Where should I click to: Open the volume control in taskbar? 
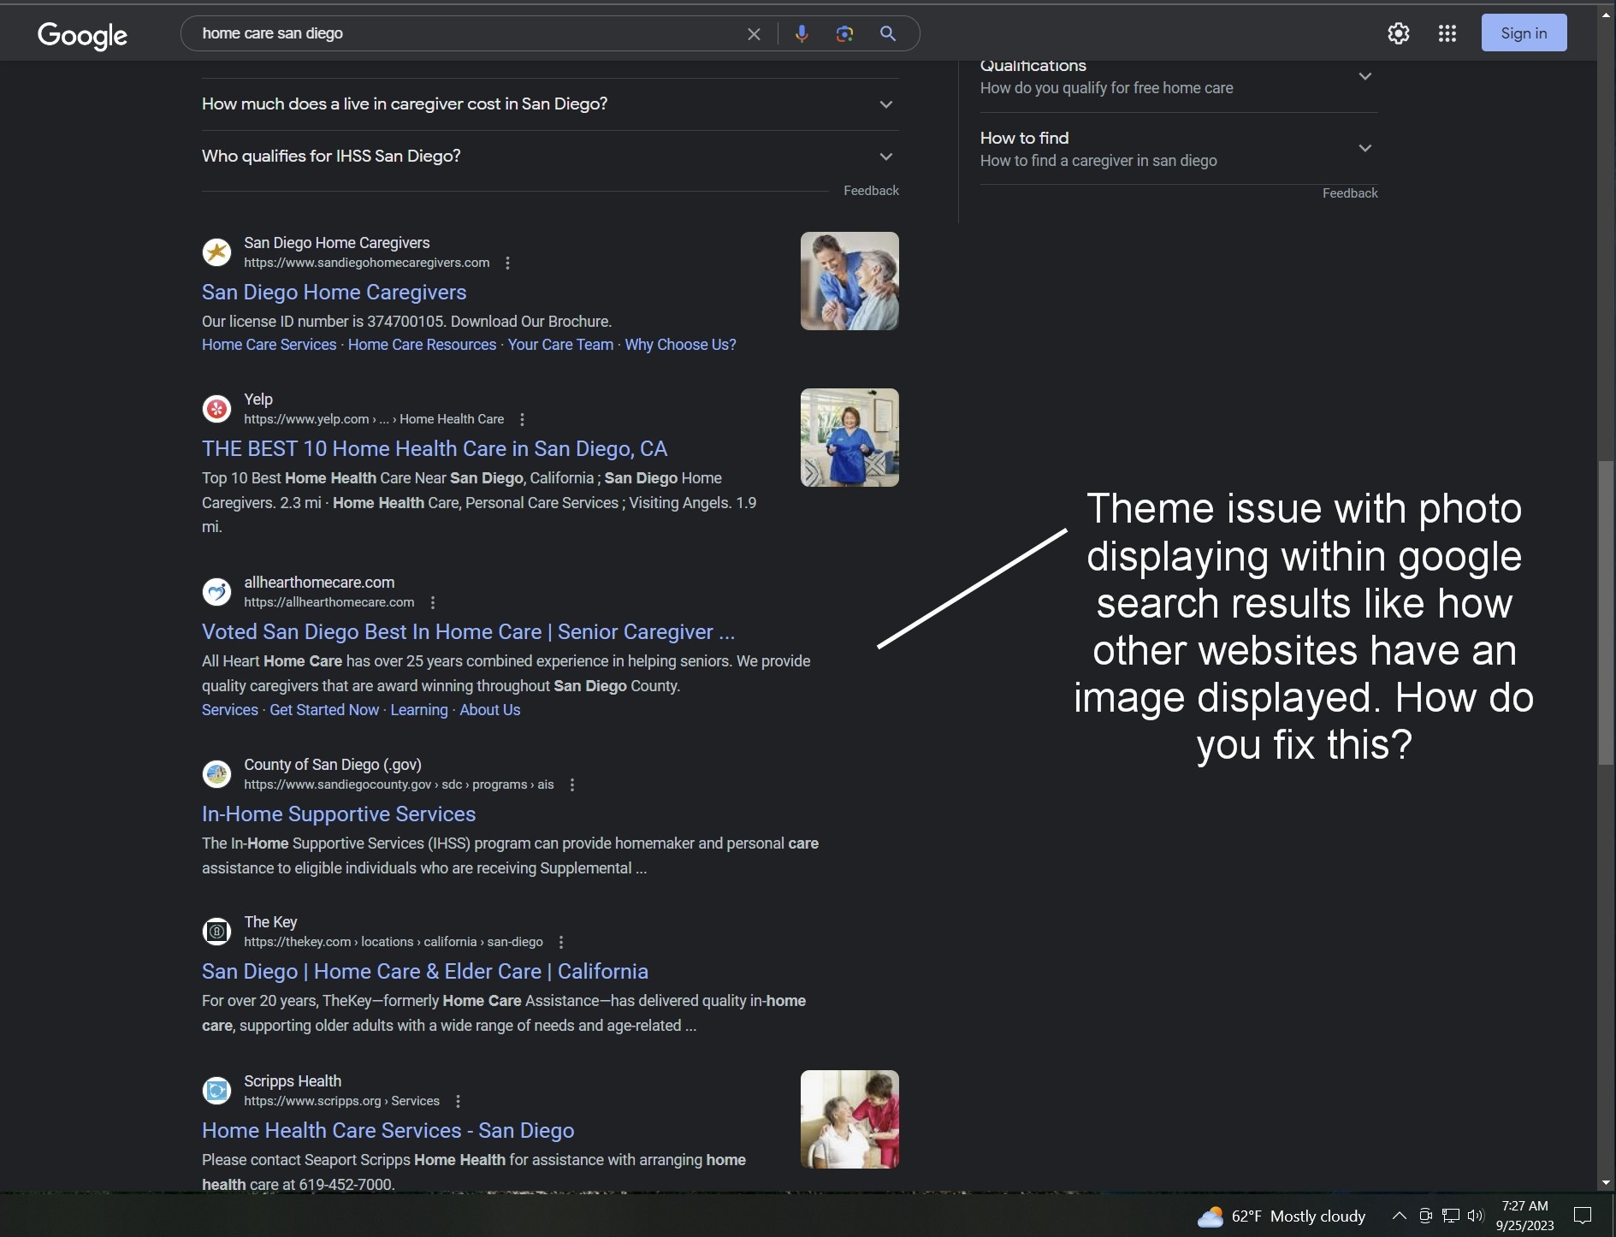[1475, 1216]
